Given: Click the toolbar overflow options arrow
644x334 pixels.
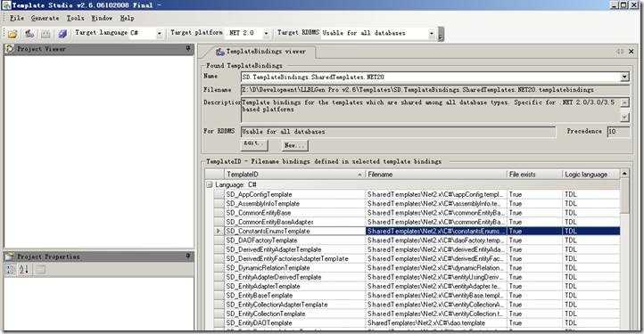Looking at the screenshot, I should coord(441,34).
